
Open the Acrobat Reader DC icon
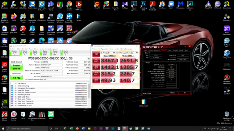153,4
